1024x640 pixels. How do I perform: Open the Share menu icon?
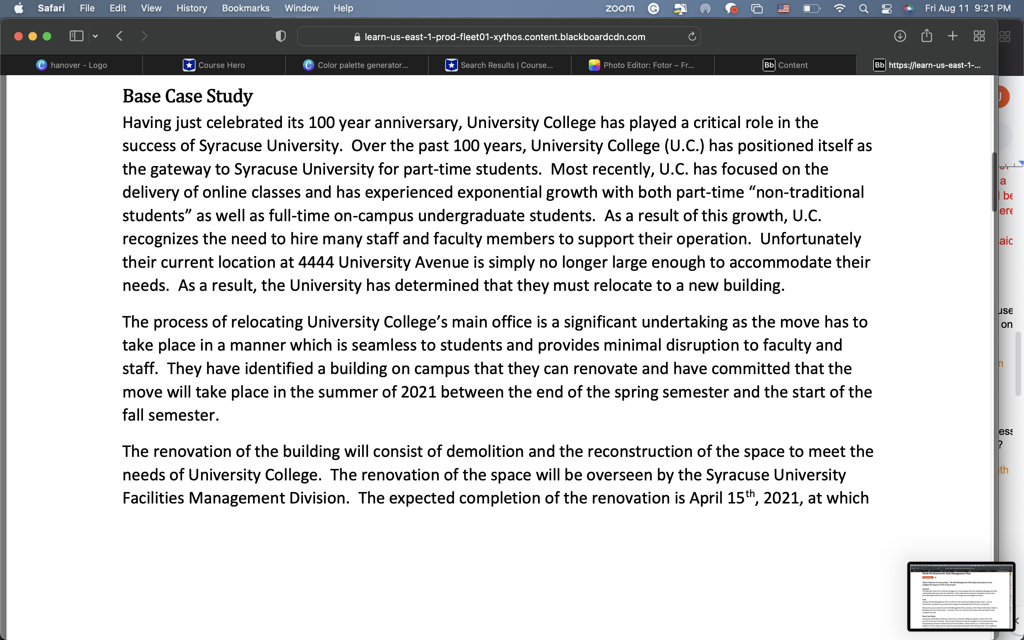click(927, 36)
